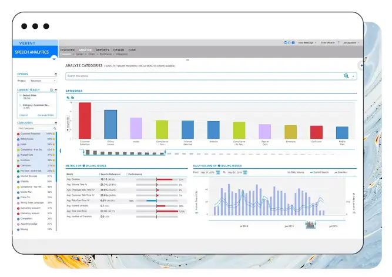Screen dimensions: 392x277
Task: Open the Interactions sub-navigation item
Action: point(122,54)
